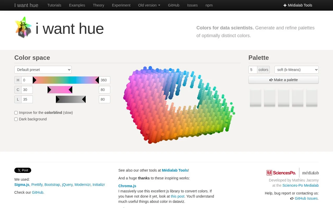Click the last empty palette swatch

point(312,98)
